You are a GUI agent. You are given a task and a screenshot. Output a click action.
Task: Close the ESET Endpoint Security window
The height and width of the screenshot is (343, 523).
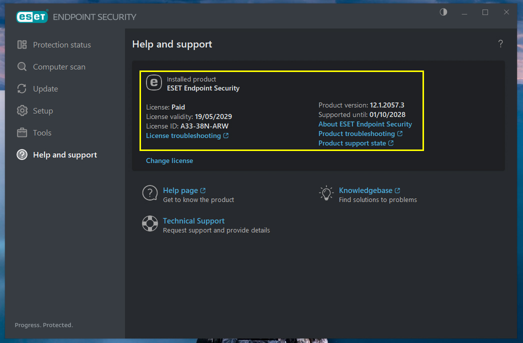(x=506, y=12)
